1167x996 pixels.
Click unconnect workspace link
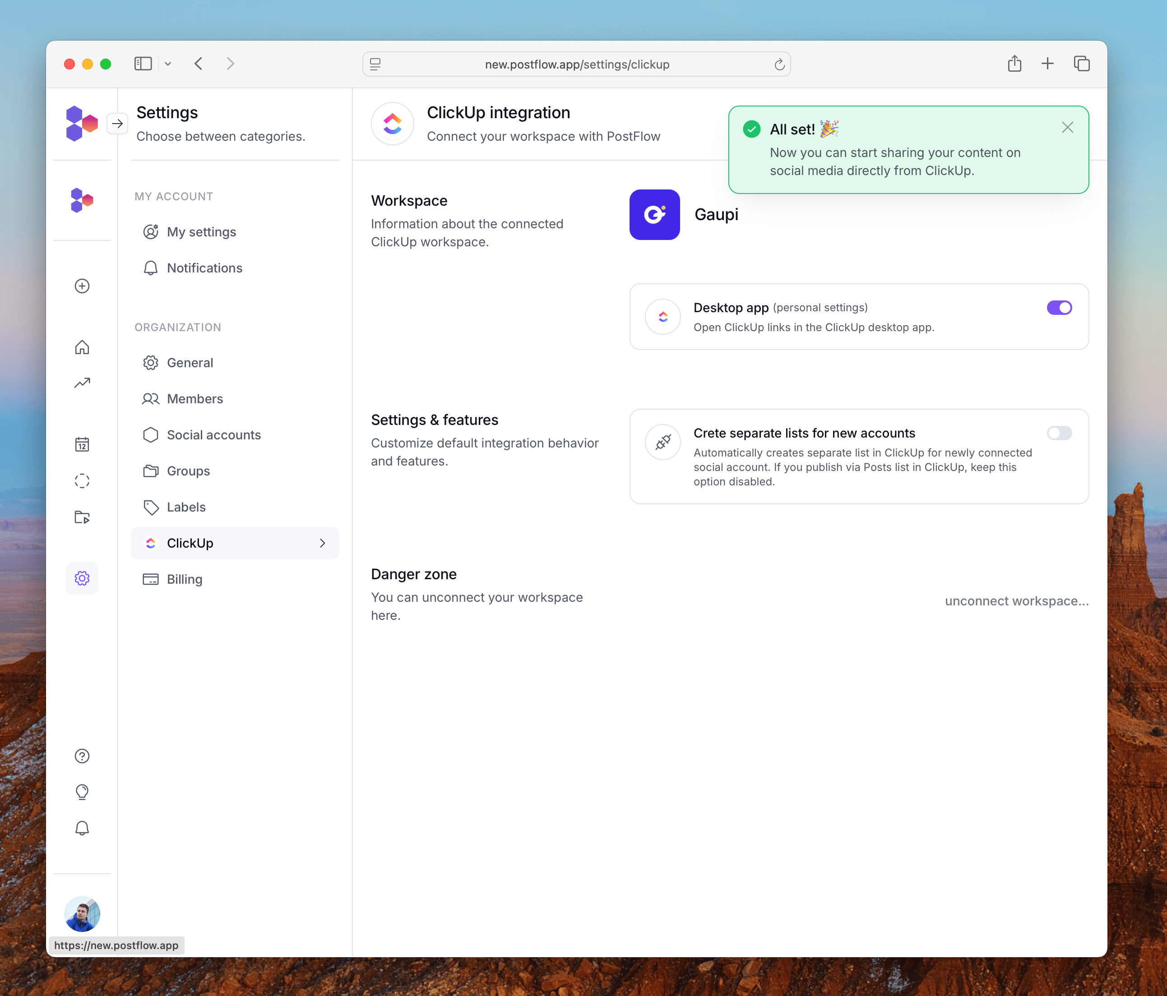click(x=1016, y=601)
